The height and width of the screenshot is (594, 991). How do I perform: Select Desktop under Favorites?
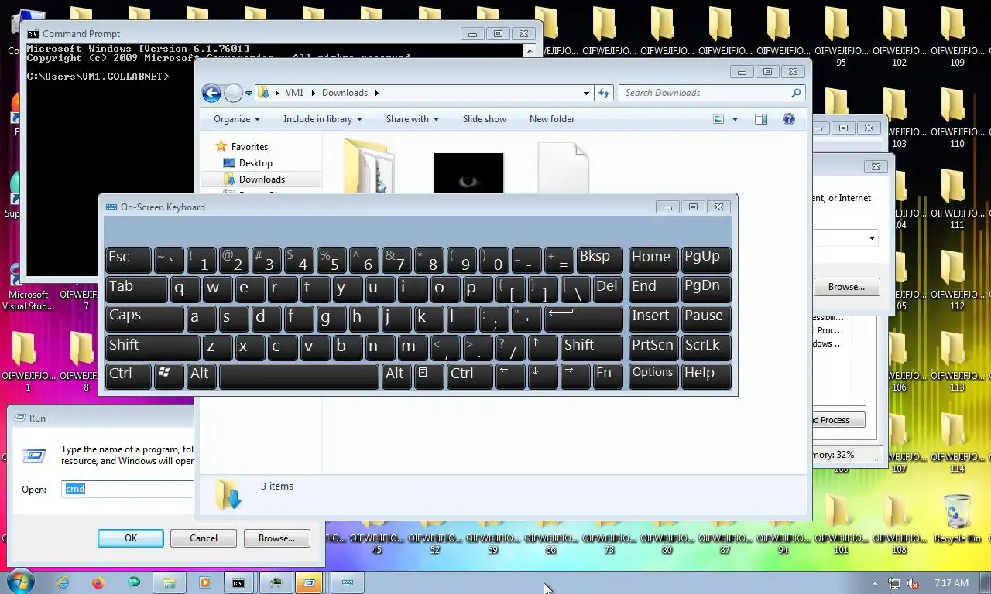tap(255, 163)
